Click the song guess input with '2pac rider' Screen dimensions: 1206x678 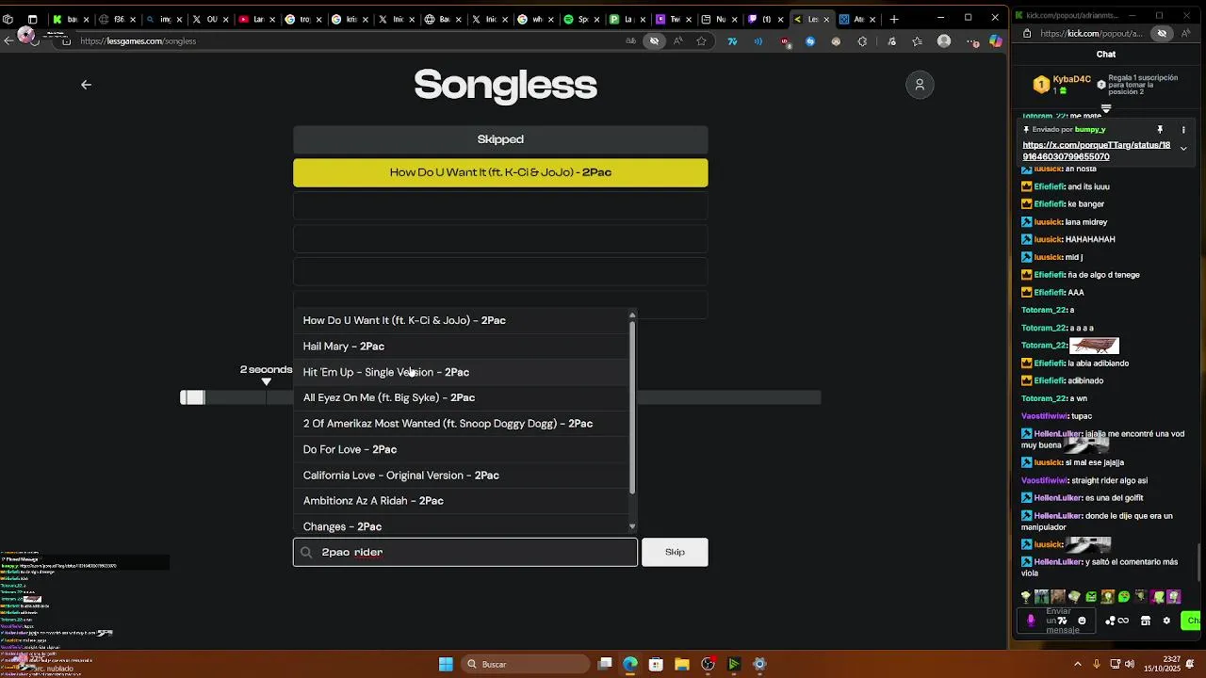pos(465,552)
